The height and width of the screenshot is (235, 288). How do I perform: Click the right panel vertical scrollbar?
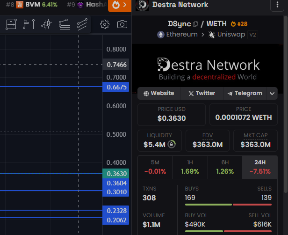tap(285, 104)
